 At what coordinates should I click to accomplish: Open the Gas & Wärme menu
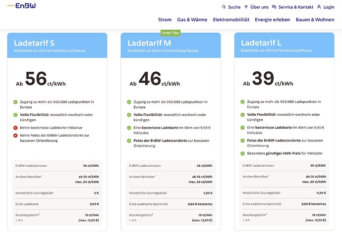point(192,20)
